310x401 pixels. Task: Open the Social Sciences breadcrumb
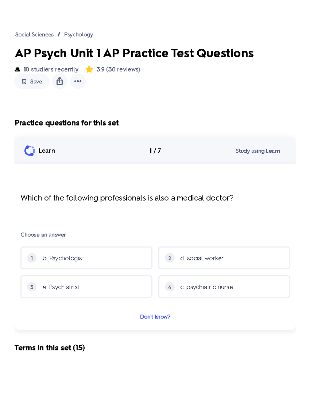(x=34, y=34)
